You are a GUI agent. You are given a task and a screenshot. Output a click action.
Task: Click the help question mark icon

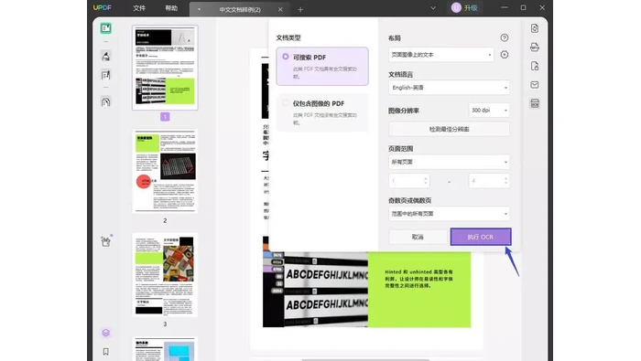(505, 37)
